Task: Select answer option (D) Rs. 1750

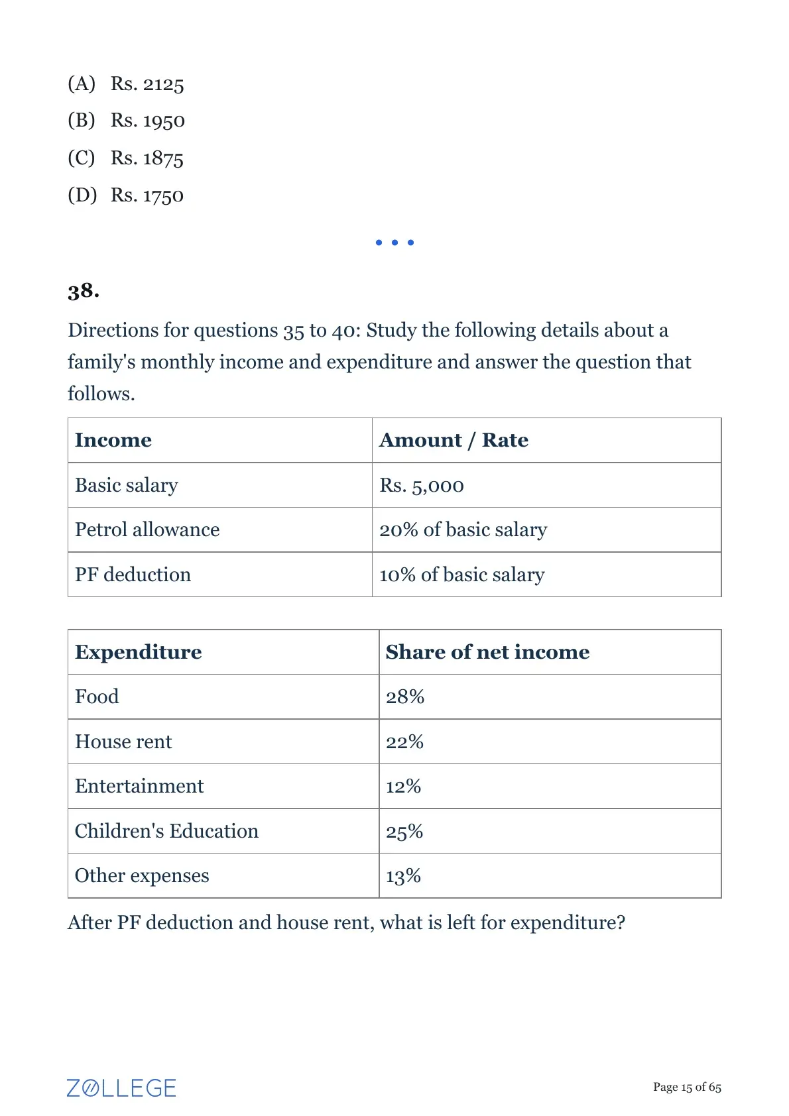Action: (x=125, y=195)
